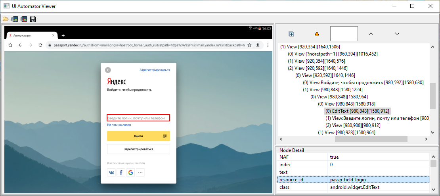Click the Google social login icon

click(x=130, y=173)
